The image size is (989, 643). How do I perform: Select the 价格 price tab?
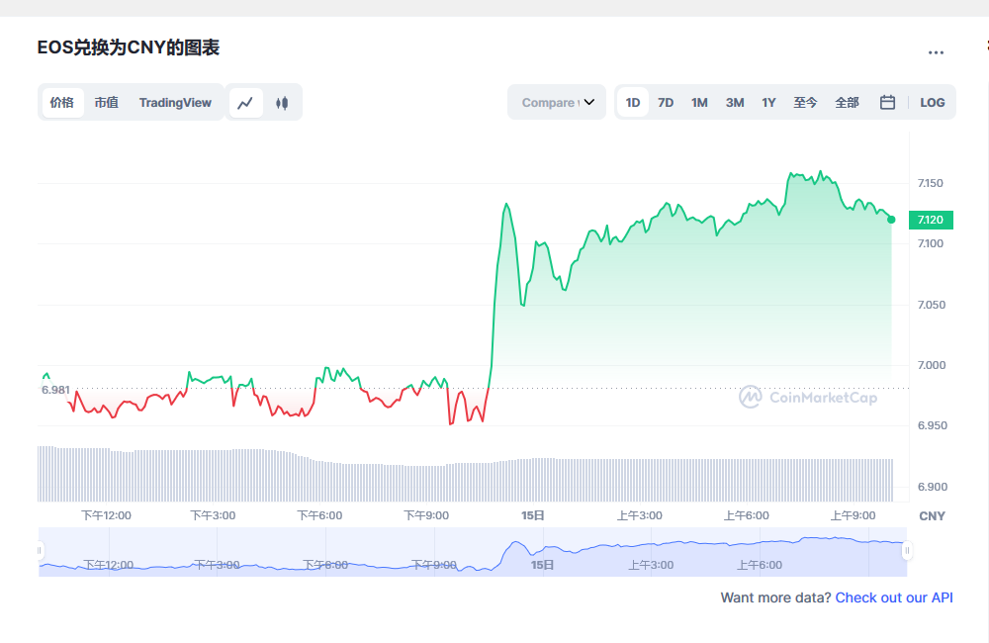61,103
